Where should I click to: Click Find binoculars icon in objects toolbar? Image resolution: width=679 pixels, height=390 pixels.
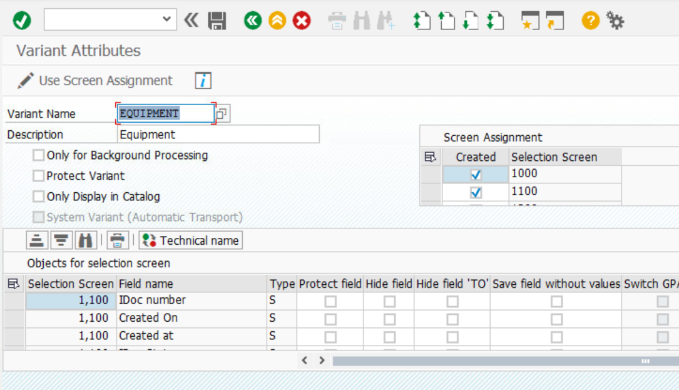click(86, 240)
